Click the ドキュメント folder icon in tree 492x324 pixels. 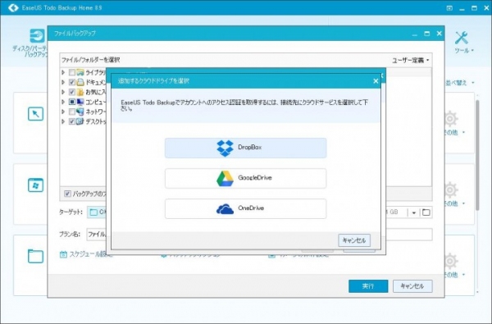[80, 82]
